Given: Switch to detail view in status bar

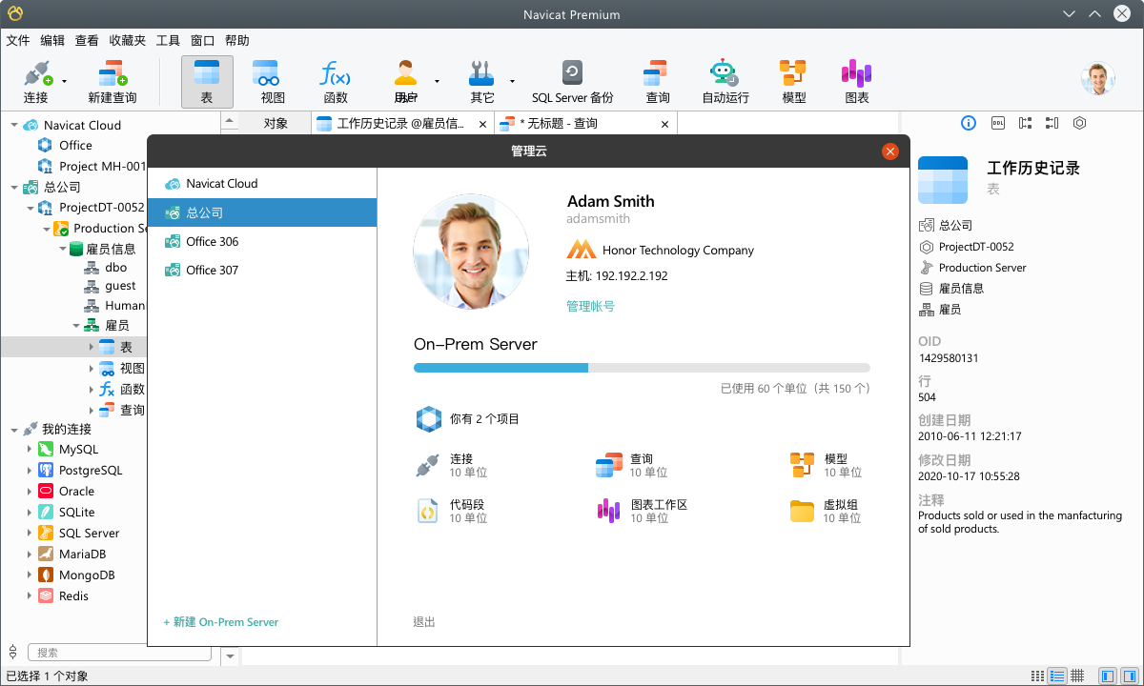Looking at the screenshot, I should tap(1057, 676).
